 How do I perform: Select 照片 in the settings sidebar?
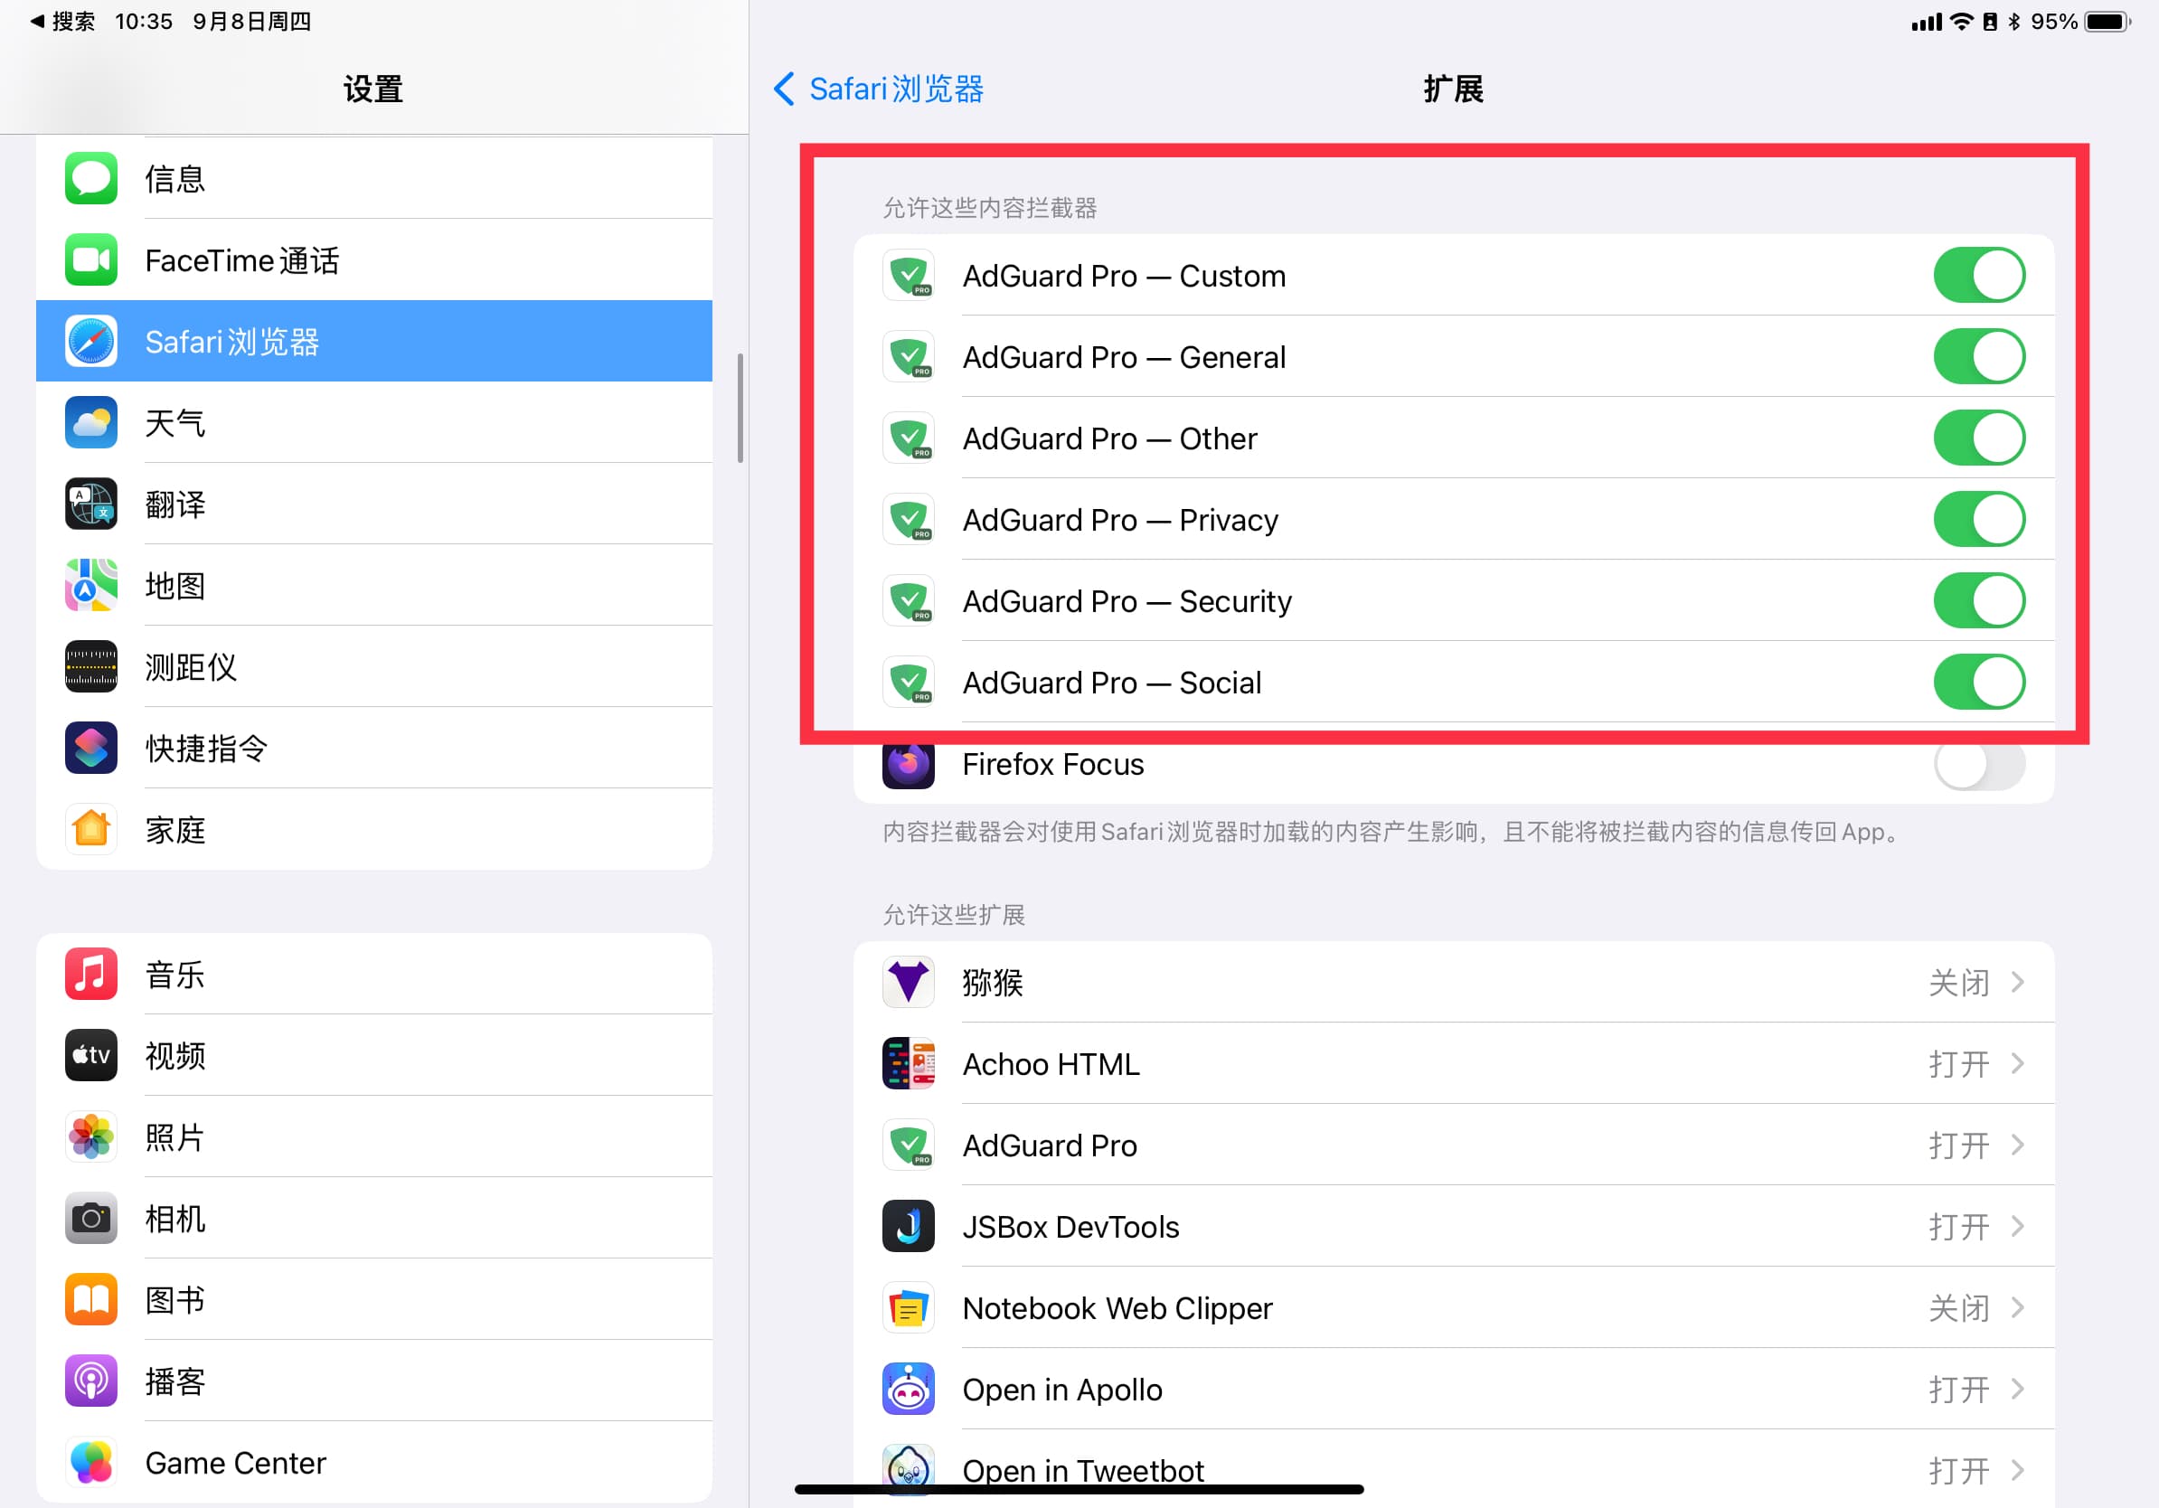click(374, 1136)
